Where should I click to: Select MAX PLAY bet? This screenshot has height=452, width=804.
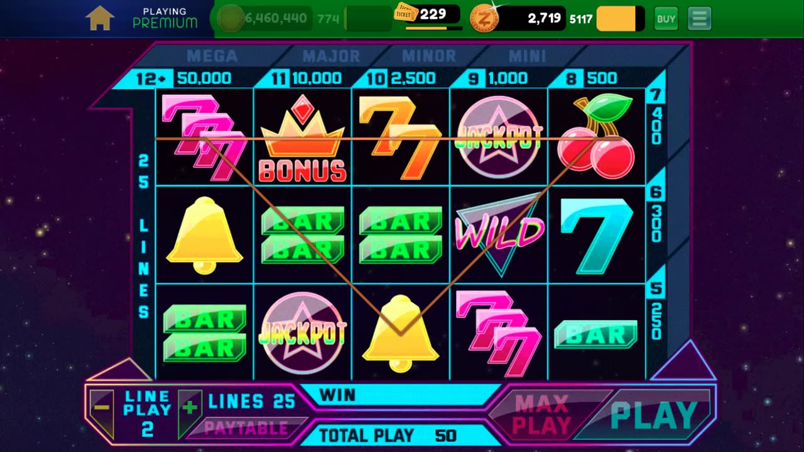(541, 414)
